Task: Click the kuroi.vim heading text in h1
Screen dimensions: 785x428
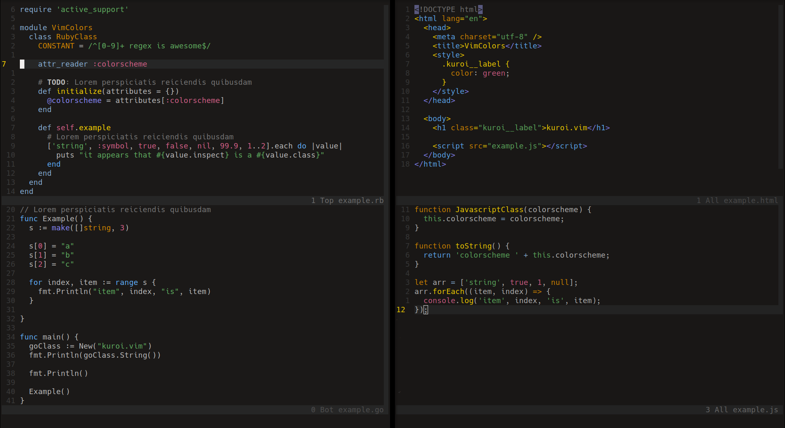Action: click(x=567, y=128)
